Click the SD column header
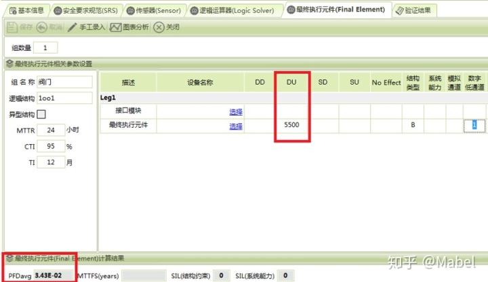The image size is (488, 282). coord(323,83)
